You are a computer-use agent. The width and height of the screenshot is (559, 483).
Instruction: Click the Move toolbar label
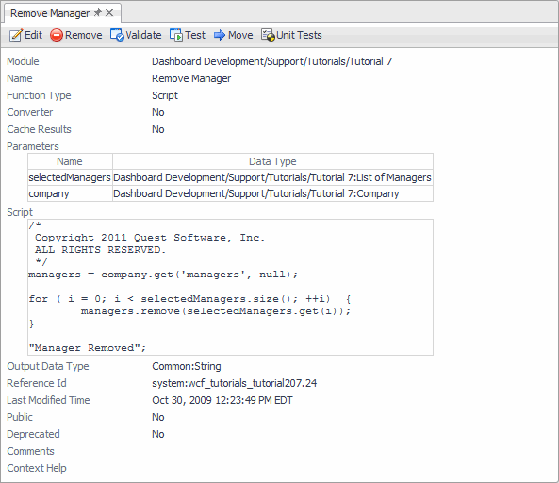coord(240,35)
